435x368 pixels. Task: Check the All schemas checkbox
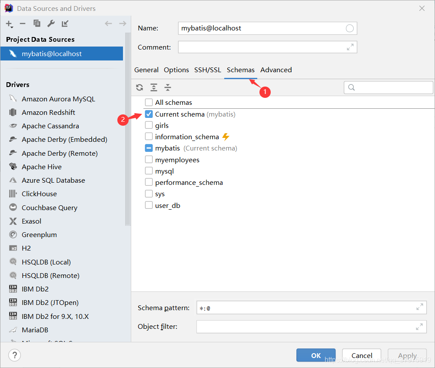pyautogui.click(x=149, y=103)
